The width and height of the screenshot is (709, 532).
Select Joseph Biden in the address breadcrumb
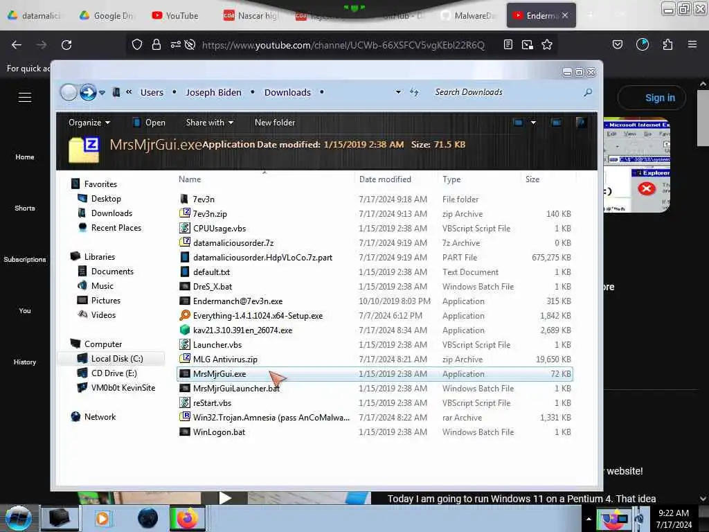point(213,92)
